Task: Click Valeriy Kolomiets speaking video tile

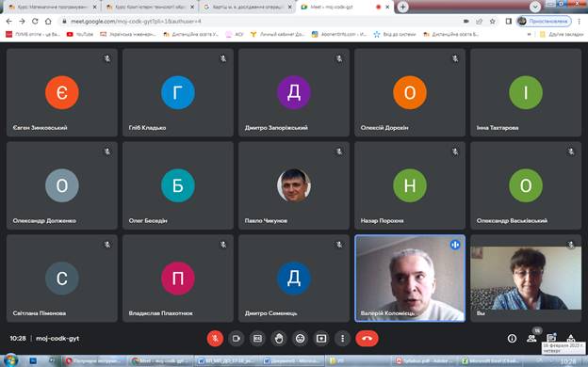Action: (410, 279)
